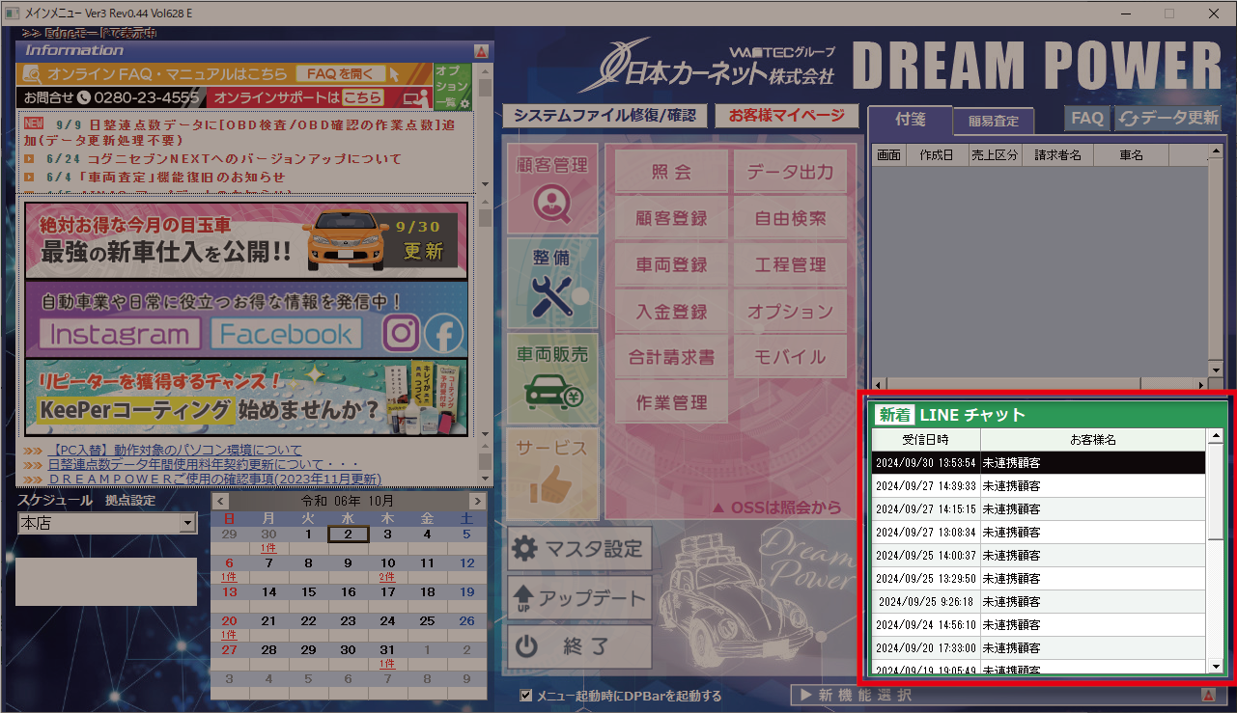Click お客様名 column header

[1093, 440]
